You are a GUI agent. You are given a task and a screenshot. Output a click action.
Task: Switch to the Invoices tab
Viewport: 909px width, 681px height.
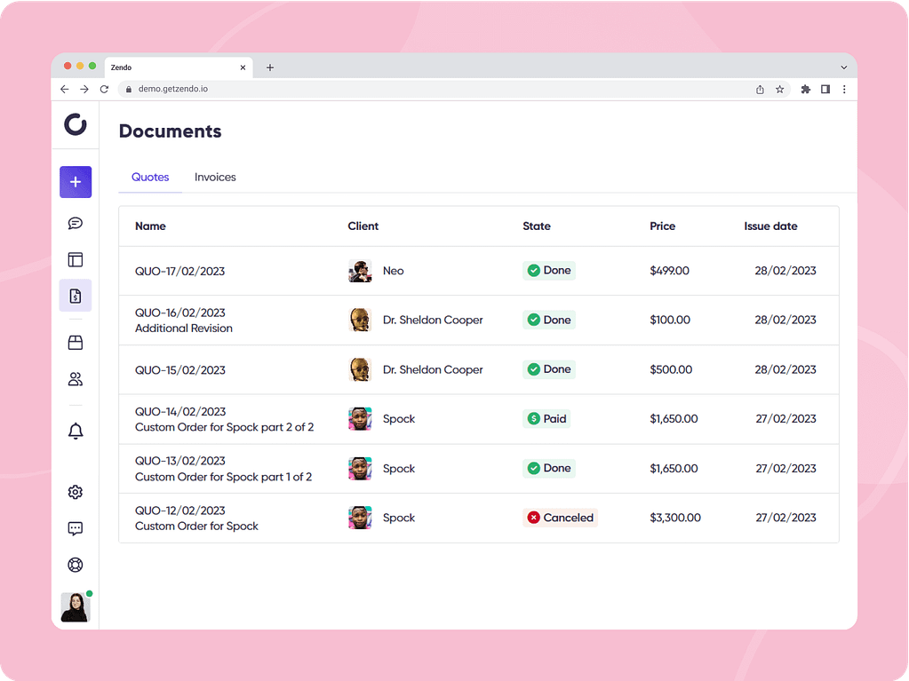coord(215,178)
